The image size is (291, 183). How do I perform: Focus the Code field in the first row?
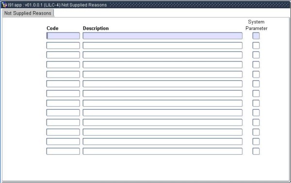click(63, 36)
